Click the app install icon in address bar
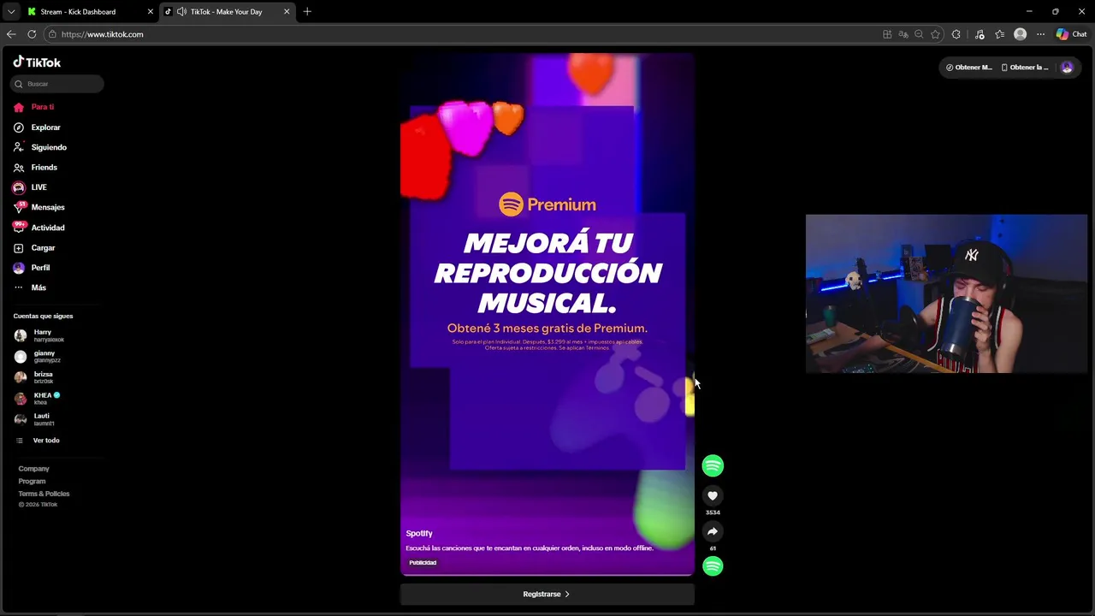1095x616 pixels. pyautogui.click(x=887, y=34)
